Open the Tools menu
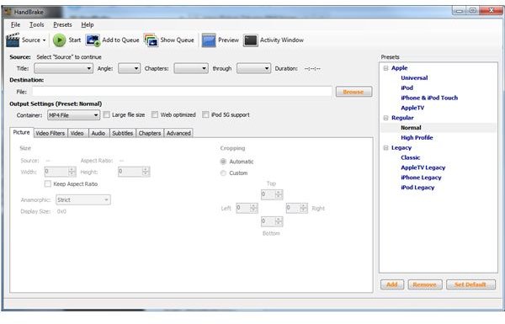Image resolution: width=505 pixels, height=324 pixels. pyautogui.click(x=37, y=24)
